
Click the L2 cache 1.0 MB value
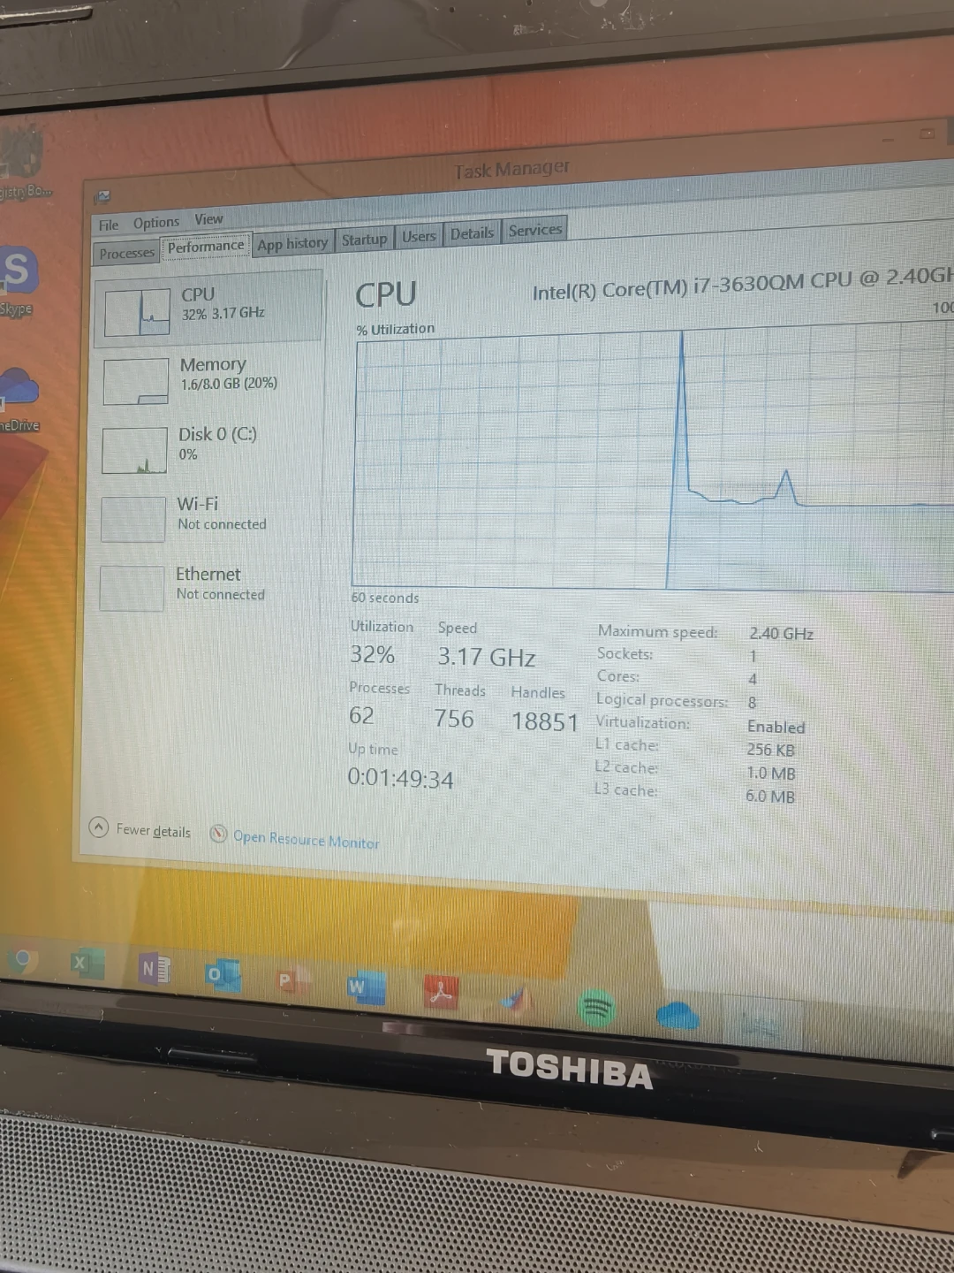(x=770, y=773)
